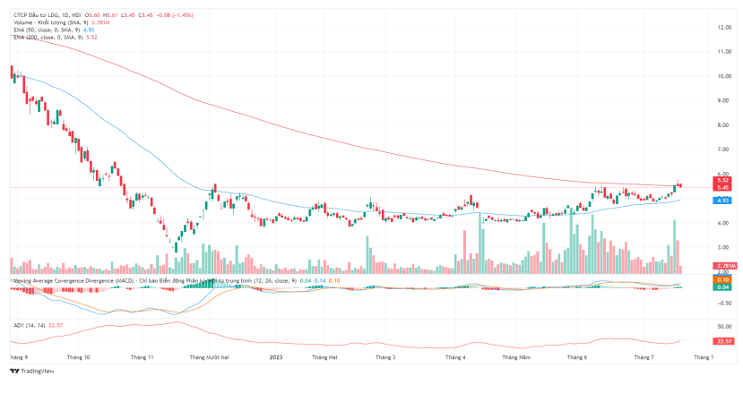Click the blue 4.93 EMA price label
This screenshot has width=743, height=393.
[722, 201]
